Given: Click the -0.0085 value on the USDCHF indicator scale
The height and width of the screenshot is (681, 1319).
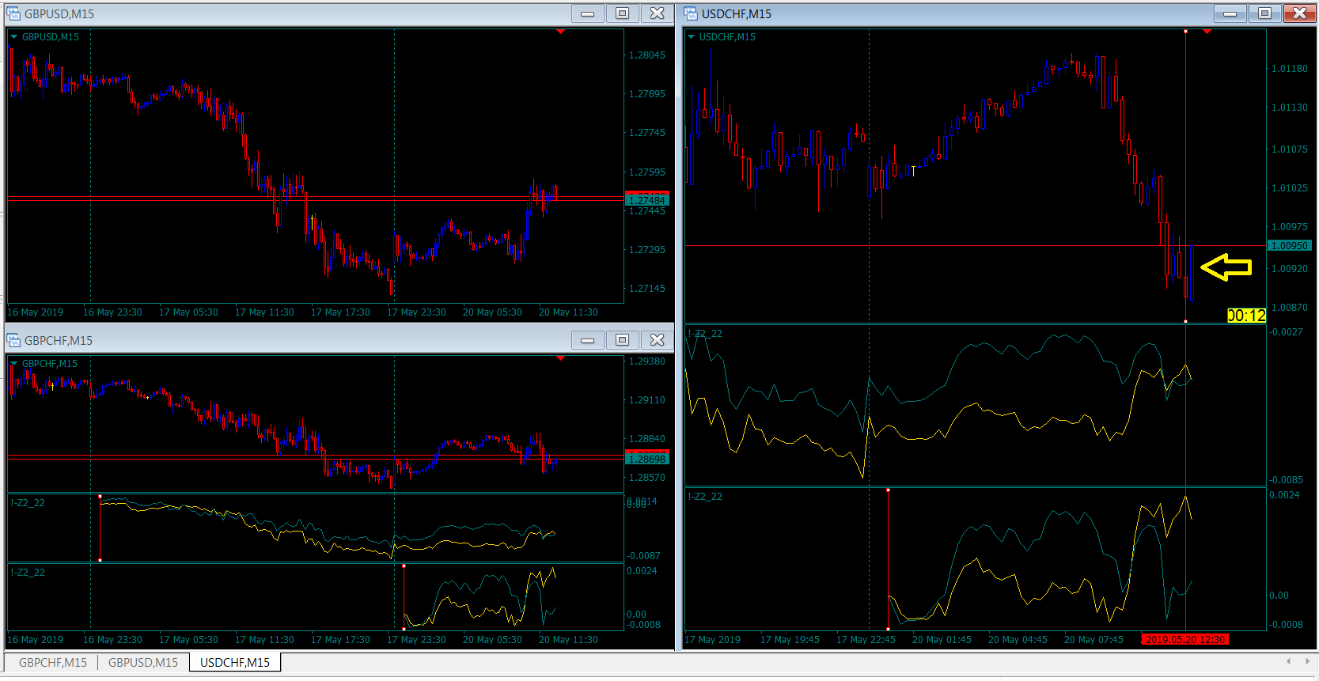Looking at the screenshot, I should pyautogui.click(x=1287, y=480).
